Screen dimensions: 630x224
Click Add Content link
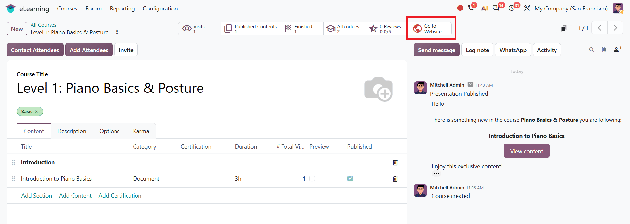click(x=75, y=196)
